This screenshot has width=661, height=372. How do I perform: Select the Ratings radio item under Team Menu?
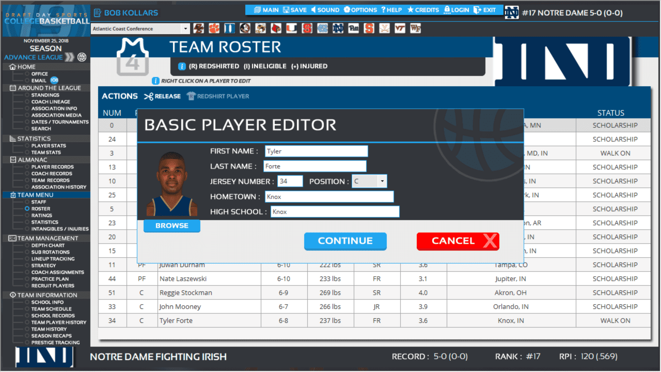pos(27,215)
